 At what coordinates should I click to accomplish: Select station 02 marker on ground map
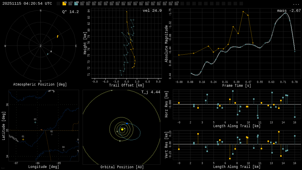coord(52,134)
